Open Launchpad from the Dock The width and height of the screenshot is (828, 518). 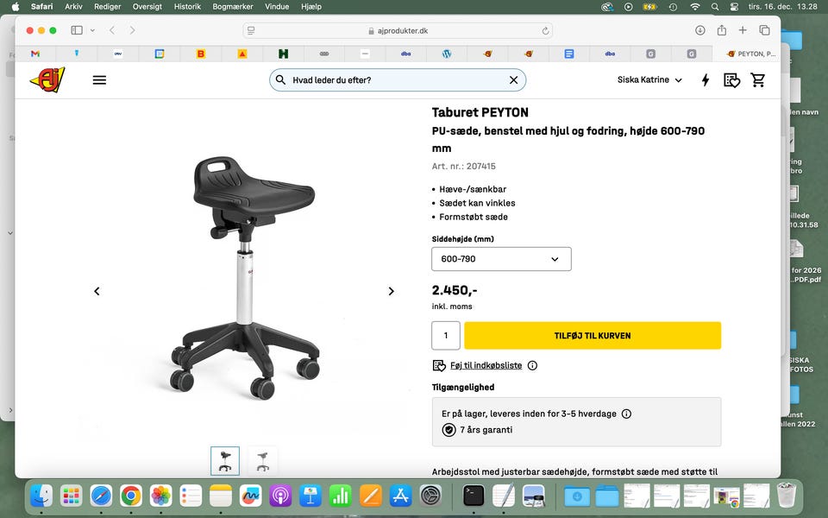[72, 496]
